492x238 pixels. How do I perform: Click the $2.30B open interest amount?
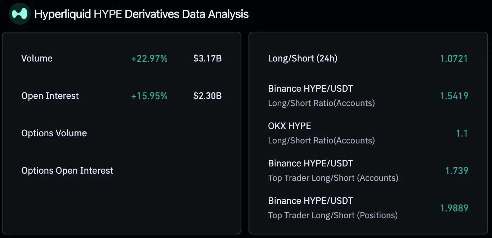pos(207,96)
